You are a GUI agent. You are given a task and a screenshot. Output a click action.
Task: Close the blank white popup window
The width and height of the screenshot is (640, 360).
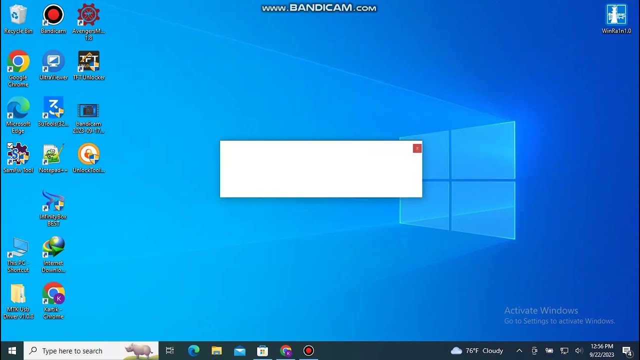[x=417, y=148]
